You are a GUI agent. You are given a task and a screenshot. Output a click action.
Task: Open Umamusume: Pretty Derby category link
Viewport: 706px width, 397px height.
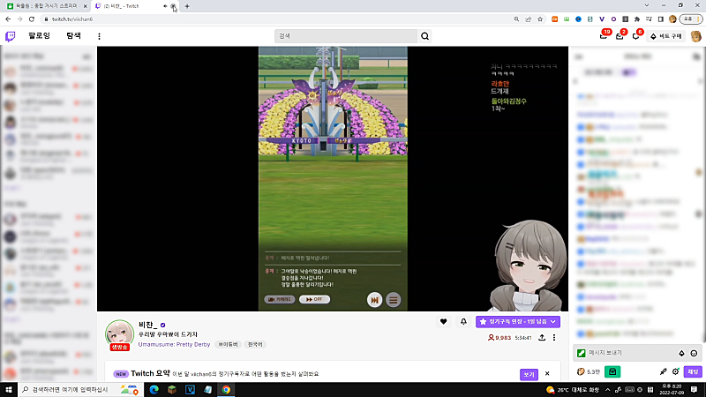[x=174, y=344]
